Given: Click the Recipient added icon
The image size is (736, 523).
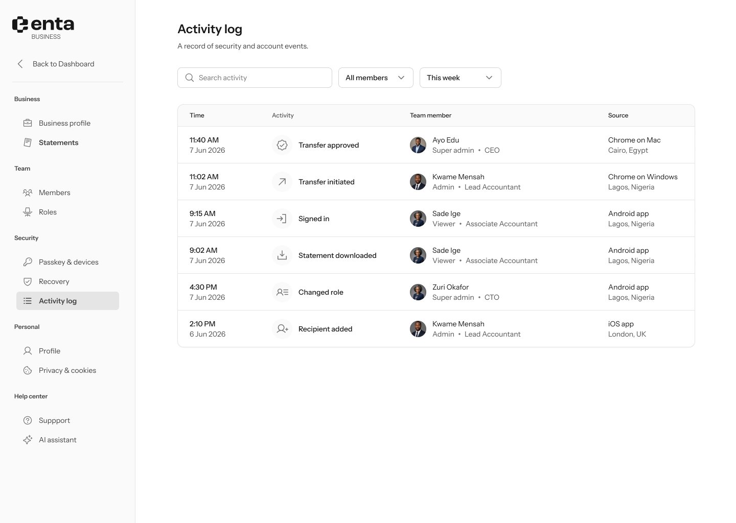Looking at the screenshot, I should coord(282,329).
